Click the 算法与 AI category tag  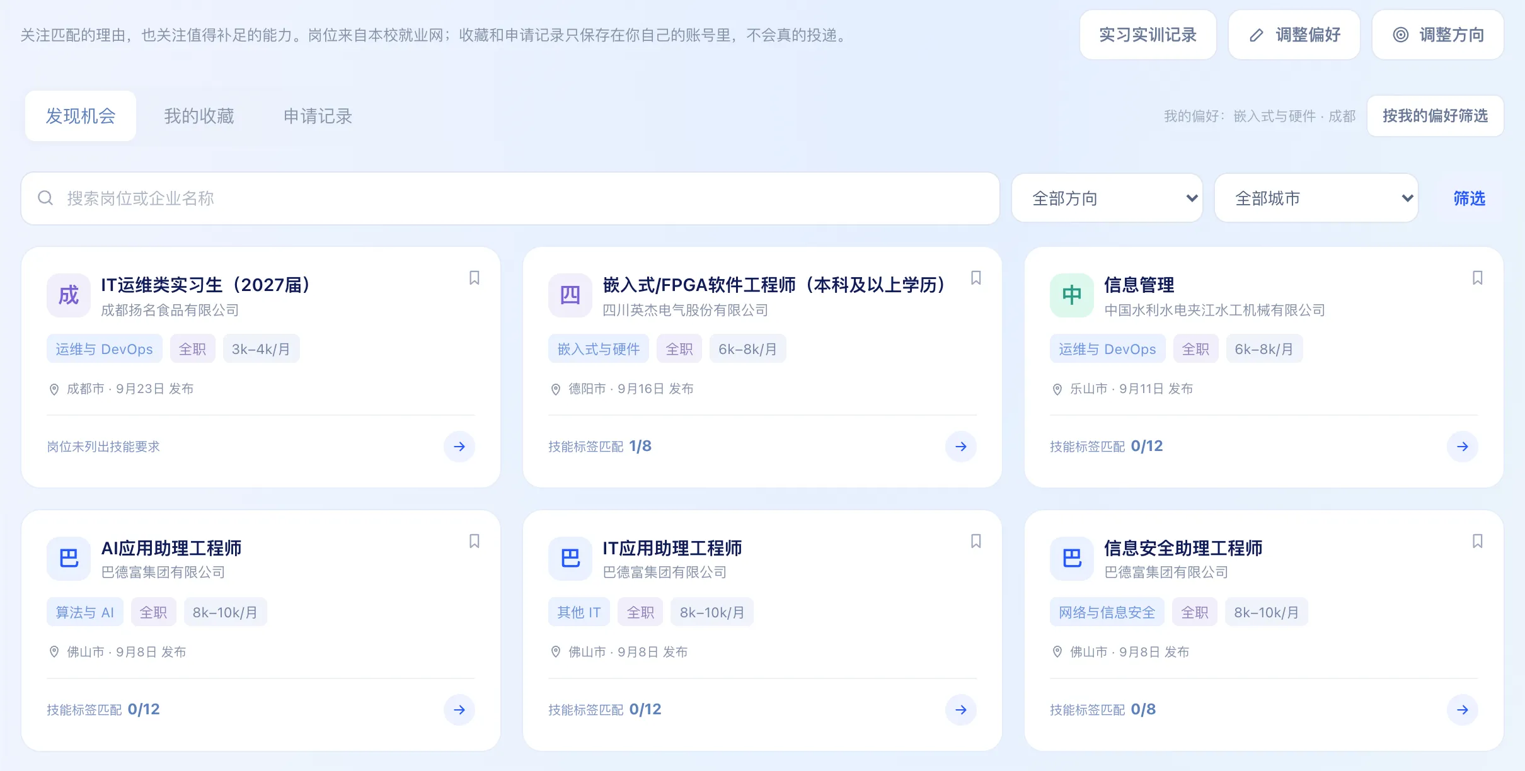85,612
